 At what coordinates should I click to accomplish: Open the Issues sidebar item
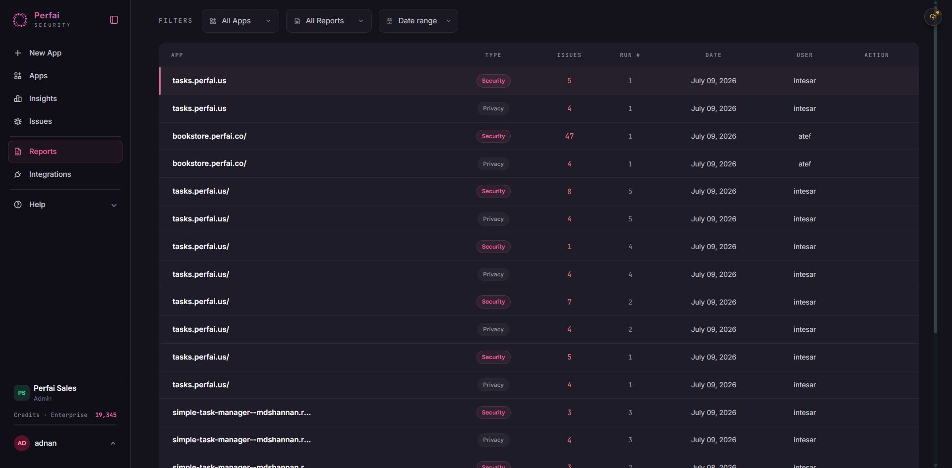(65, 121)
